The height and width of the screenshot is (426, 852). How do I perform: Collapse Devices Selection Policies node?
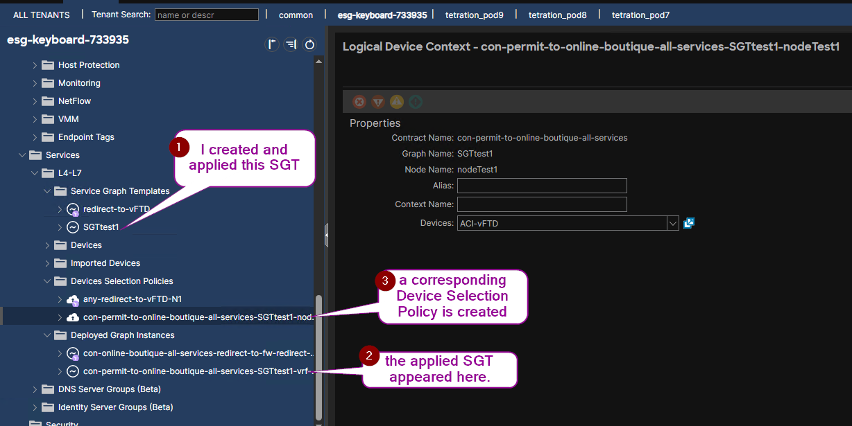[47, 281]
